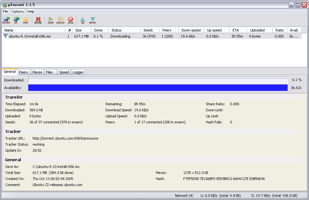Screen dimensions: 309x200
Task: Sort by the Avail. column header
Action: [x=294, y=30]
